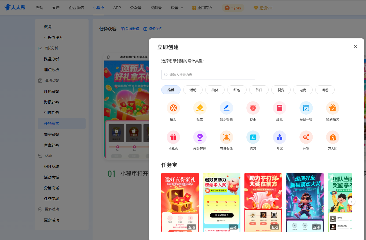Viewport: 366px width, 240px height.
Task: Choose the 投票 voting icon
Action: 200,108
